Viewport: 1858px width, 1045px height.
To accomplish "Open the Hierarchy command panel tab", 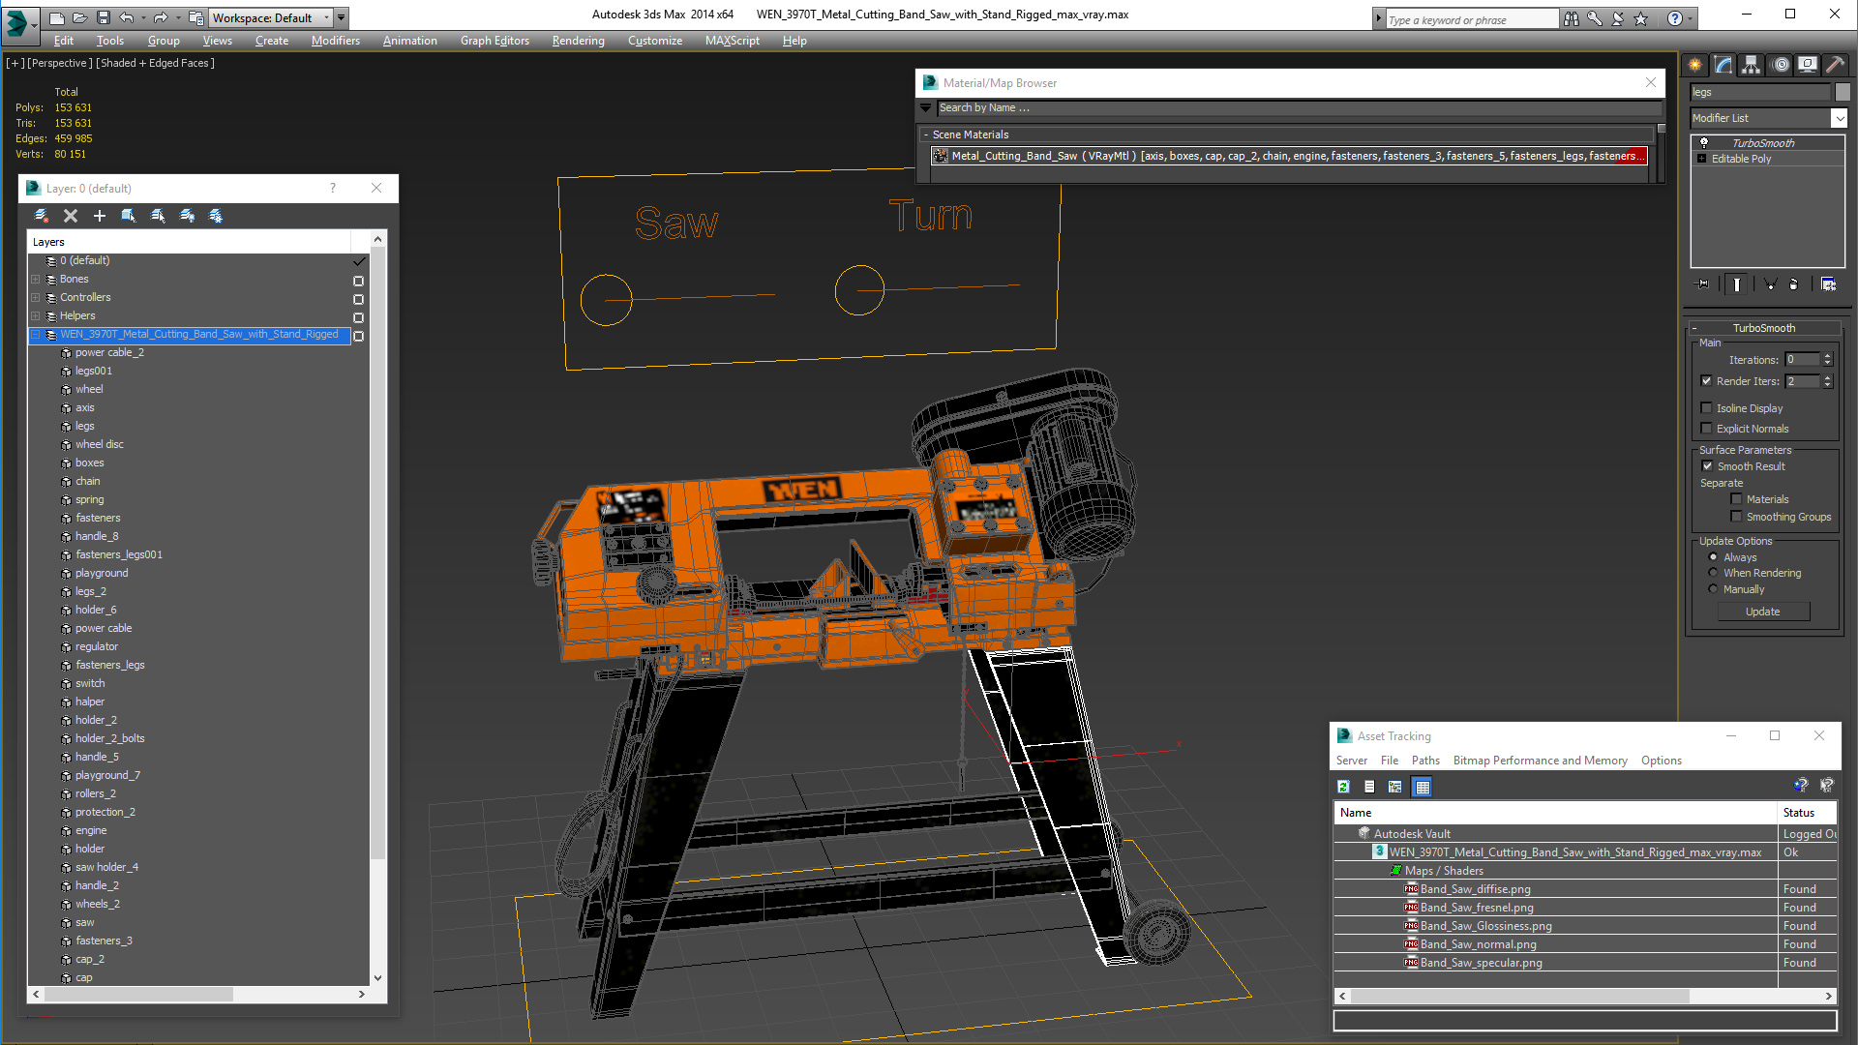I will (1752, 65).
